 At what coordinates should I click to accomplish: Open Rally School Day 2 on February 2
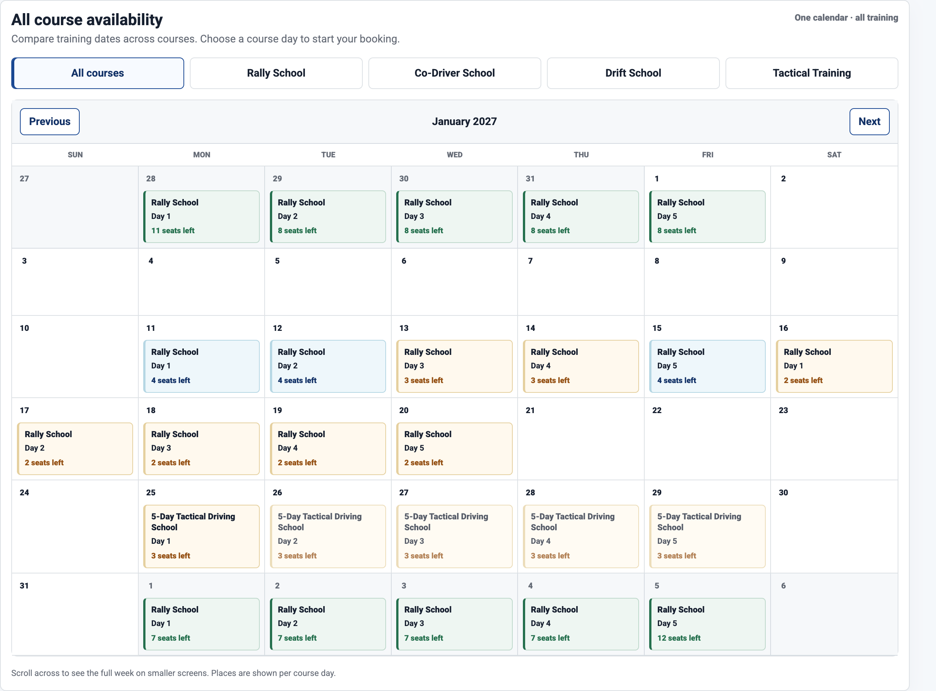[328, 624]
